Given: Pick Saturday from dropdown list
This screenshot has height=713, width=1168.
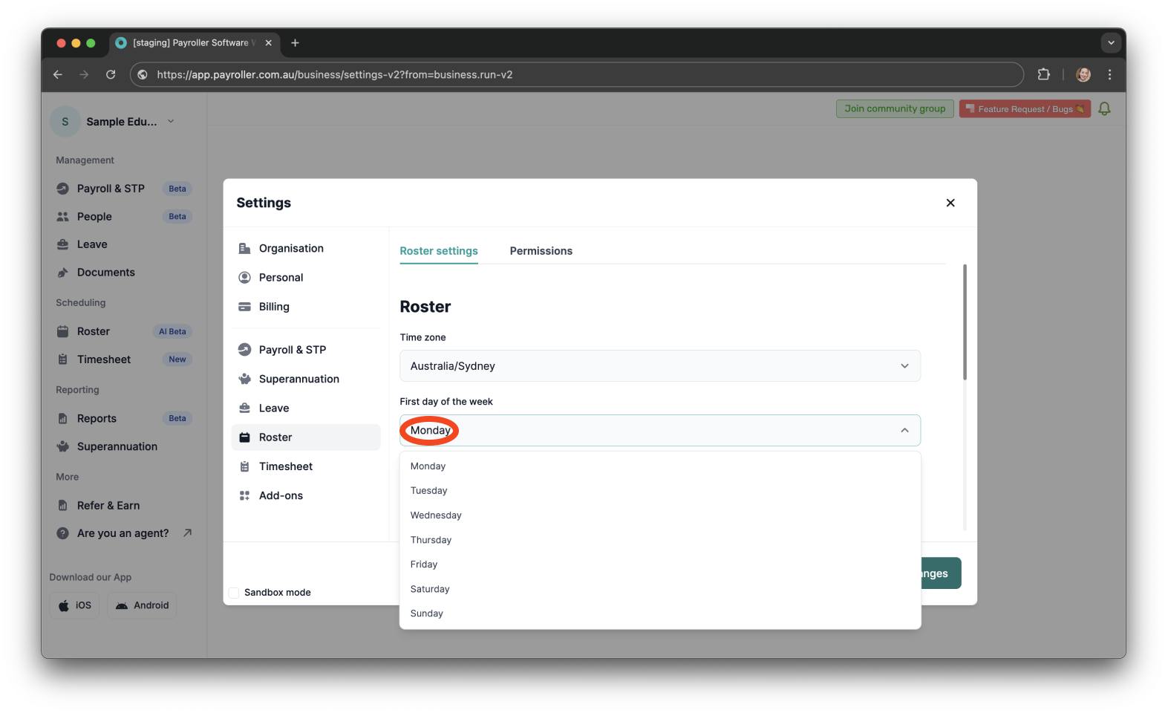Looking at the screenshot, I should coord(660,589).
